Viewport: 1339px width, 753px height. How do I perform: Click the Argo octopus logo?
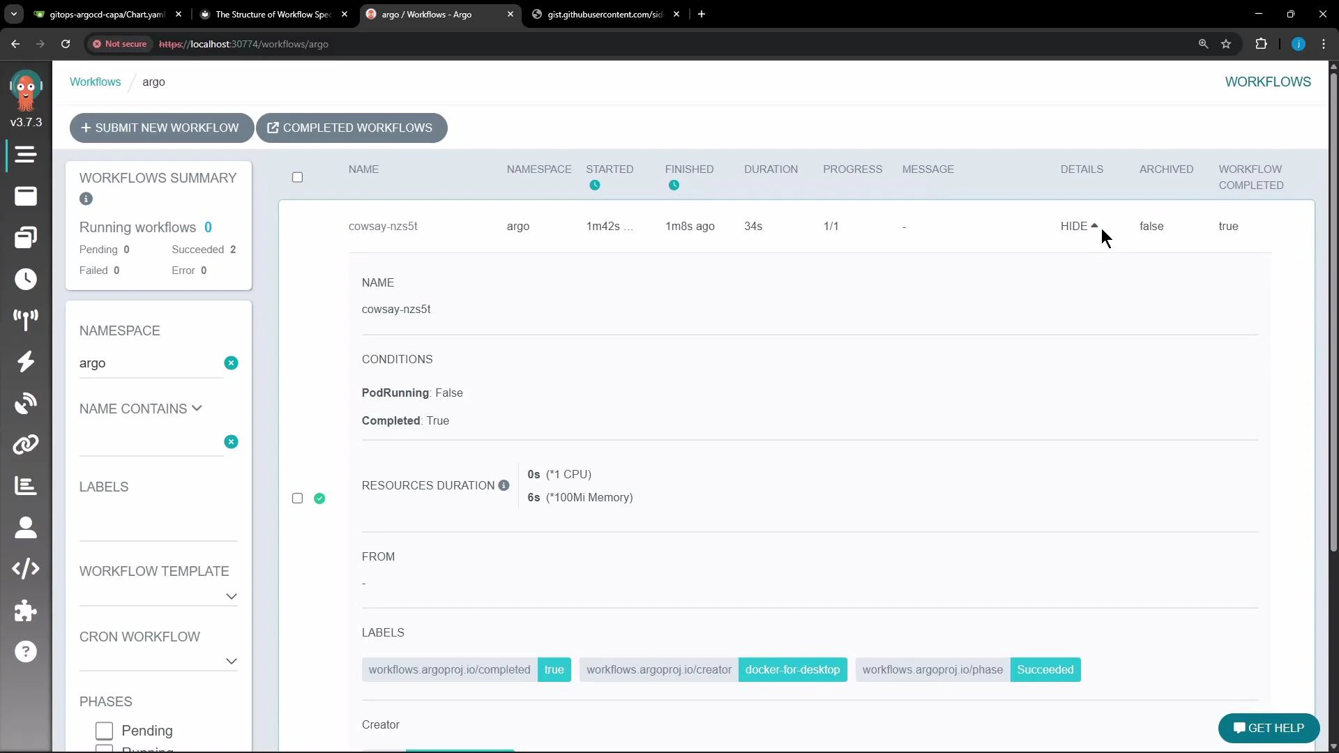coord(26,91)
